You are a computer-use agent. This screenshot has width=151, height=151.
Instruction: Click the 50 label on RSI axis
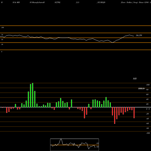pyautogui.click(x=2, y=40)
